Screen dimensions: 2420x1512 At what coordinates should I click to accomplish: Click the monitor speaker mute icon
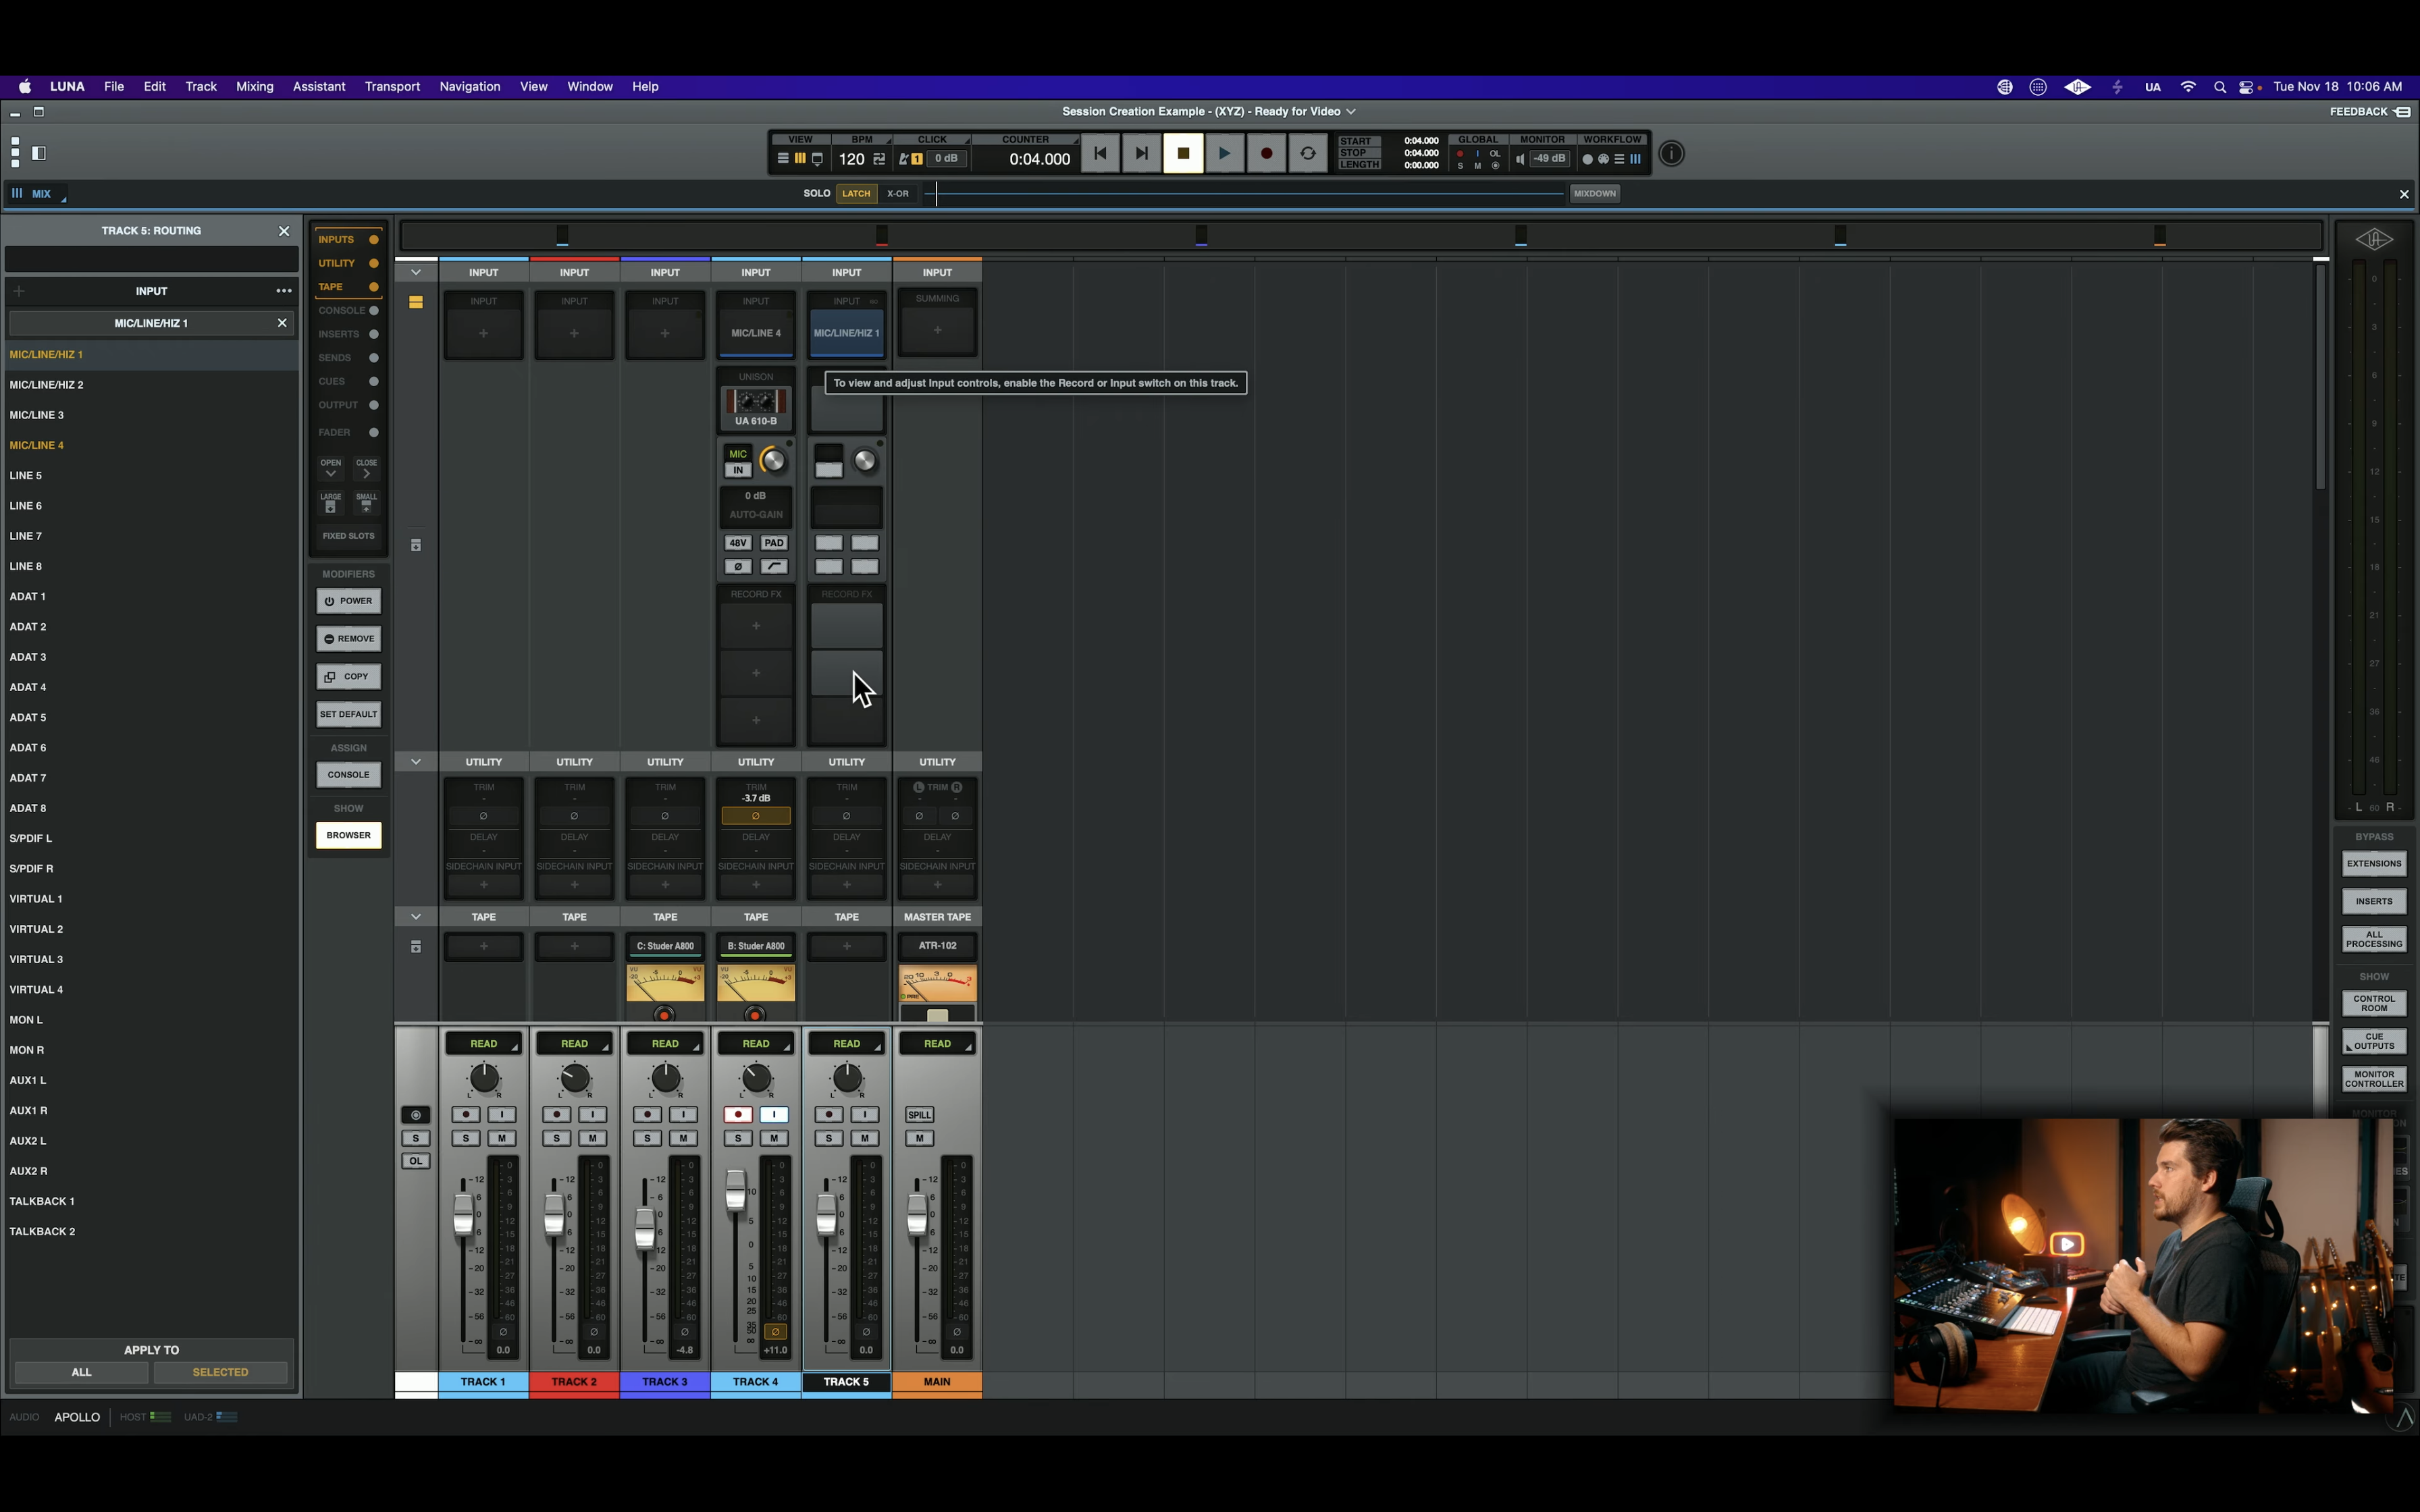(x=1520, y=159)
